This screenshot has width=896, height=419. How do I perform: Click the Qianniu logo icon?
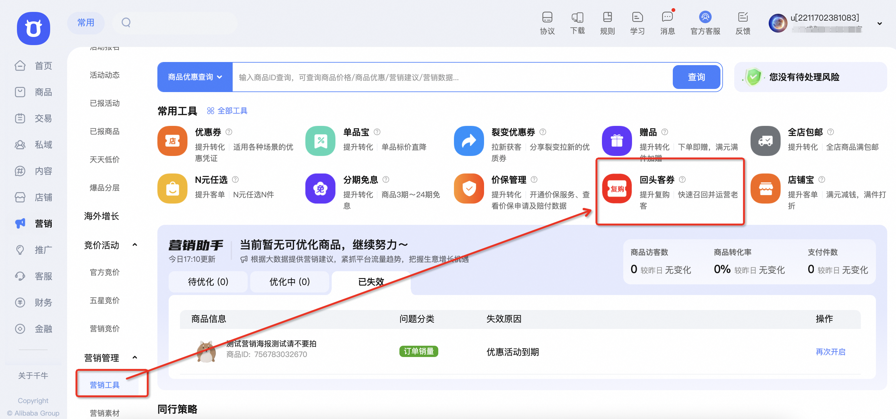(34, 28)
